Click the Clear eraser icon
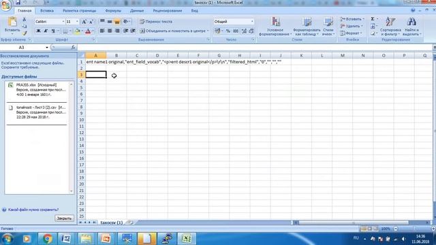Viewport: 436px width, 245px height. [373, 33]
